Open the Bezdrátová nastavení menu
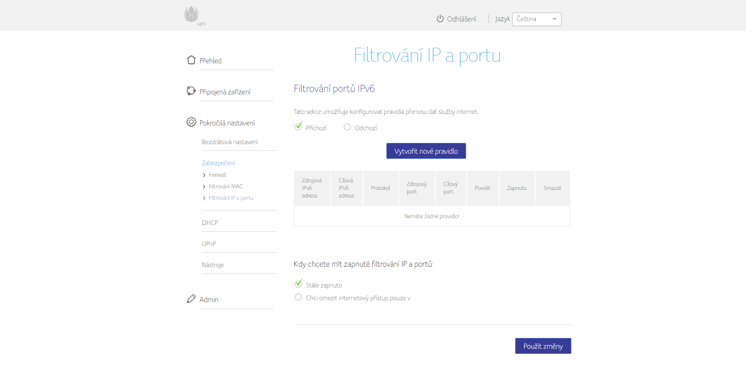 [x=230, y=142]
